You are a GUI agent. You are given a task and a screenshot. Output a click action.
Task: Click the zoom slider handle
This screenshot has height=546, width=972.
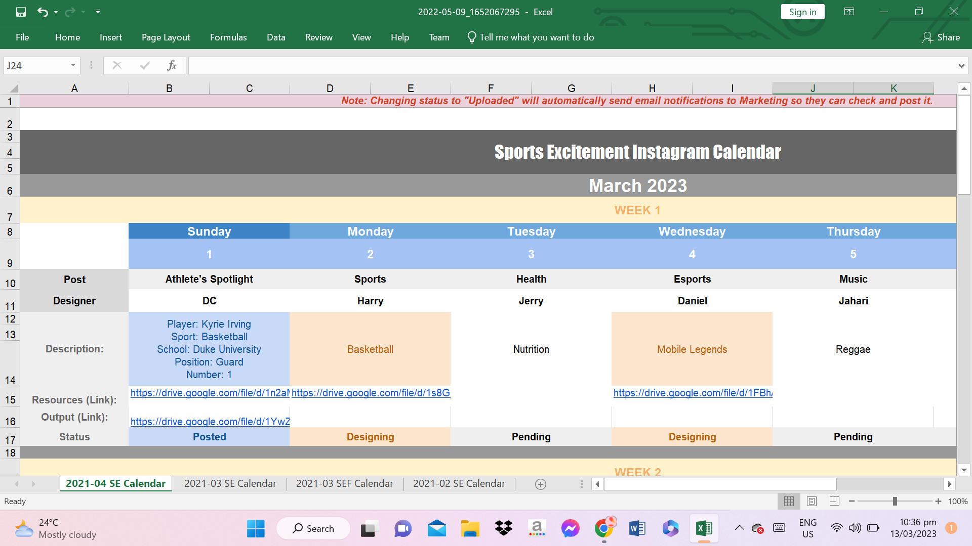point(895,502)
